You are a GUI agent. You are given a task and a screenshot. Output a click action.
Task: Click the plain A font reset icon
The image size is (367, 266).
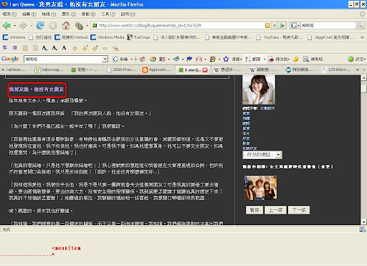pos(64,48)
